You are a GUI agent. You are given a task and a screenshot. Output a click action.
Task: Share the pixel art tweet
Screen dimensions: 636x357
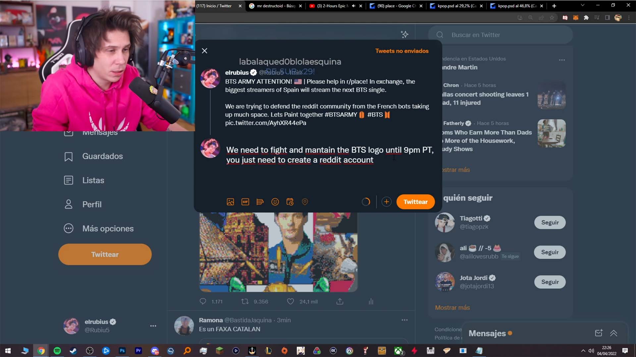(340, 301)
